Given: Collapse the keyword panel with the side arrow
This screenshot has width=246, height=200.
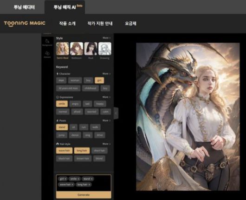Looking at the screenshot, I should [x=116, y=113].
